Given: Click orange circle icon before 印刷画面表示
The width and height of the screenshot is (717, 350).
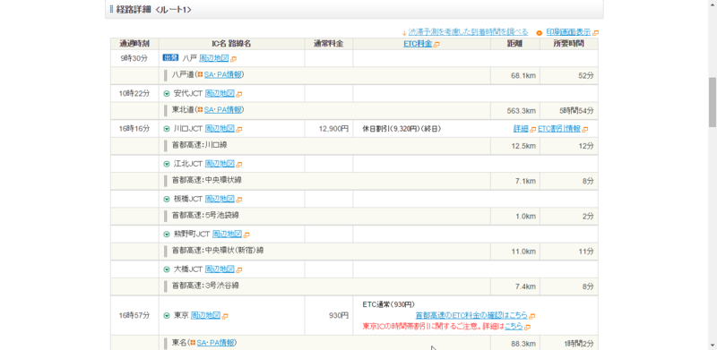Looking at the screenshot, I should coord(540,33).
